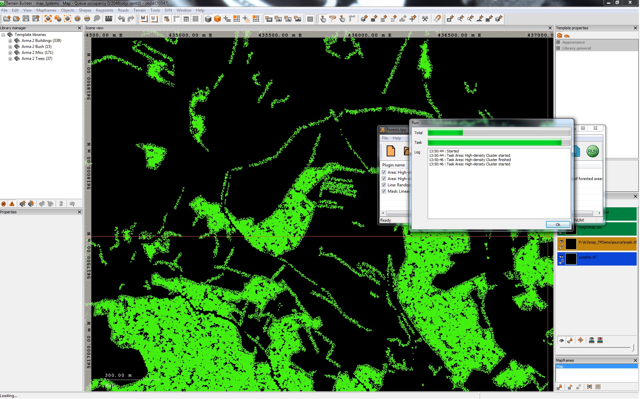Viewport: 640px width, 399px height.
Task: Open the grid display toolbar icon
Action: click(x=196, y=19)
